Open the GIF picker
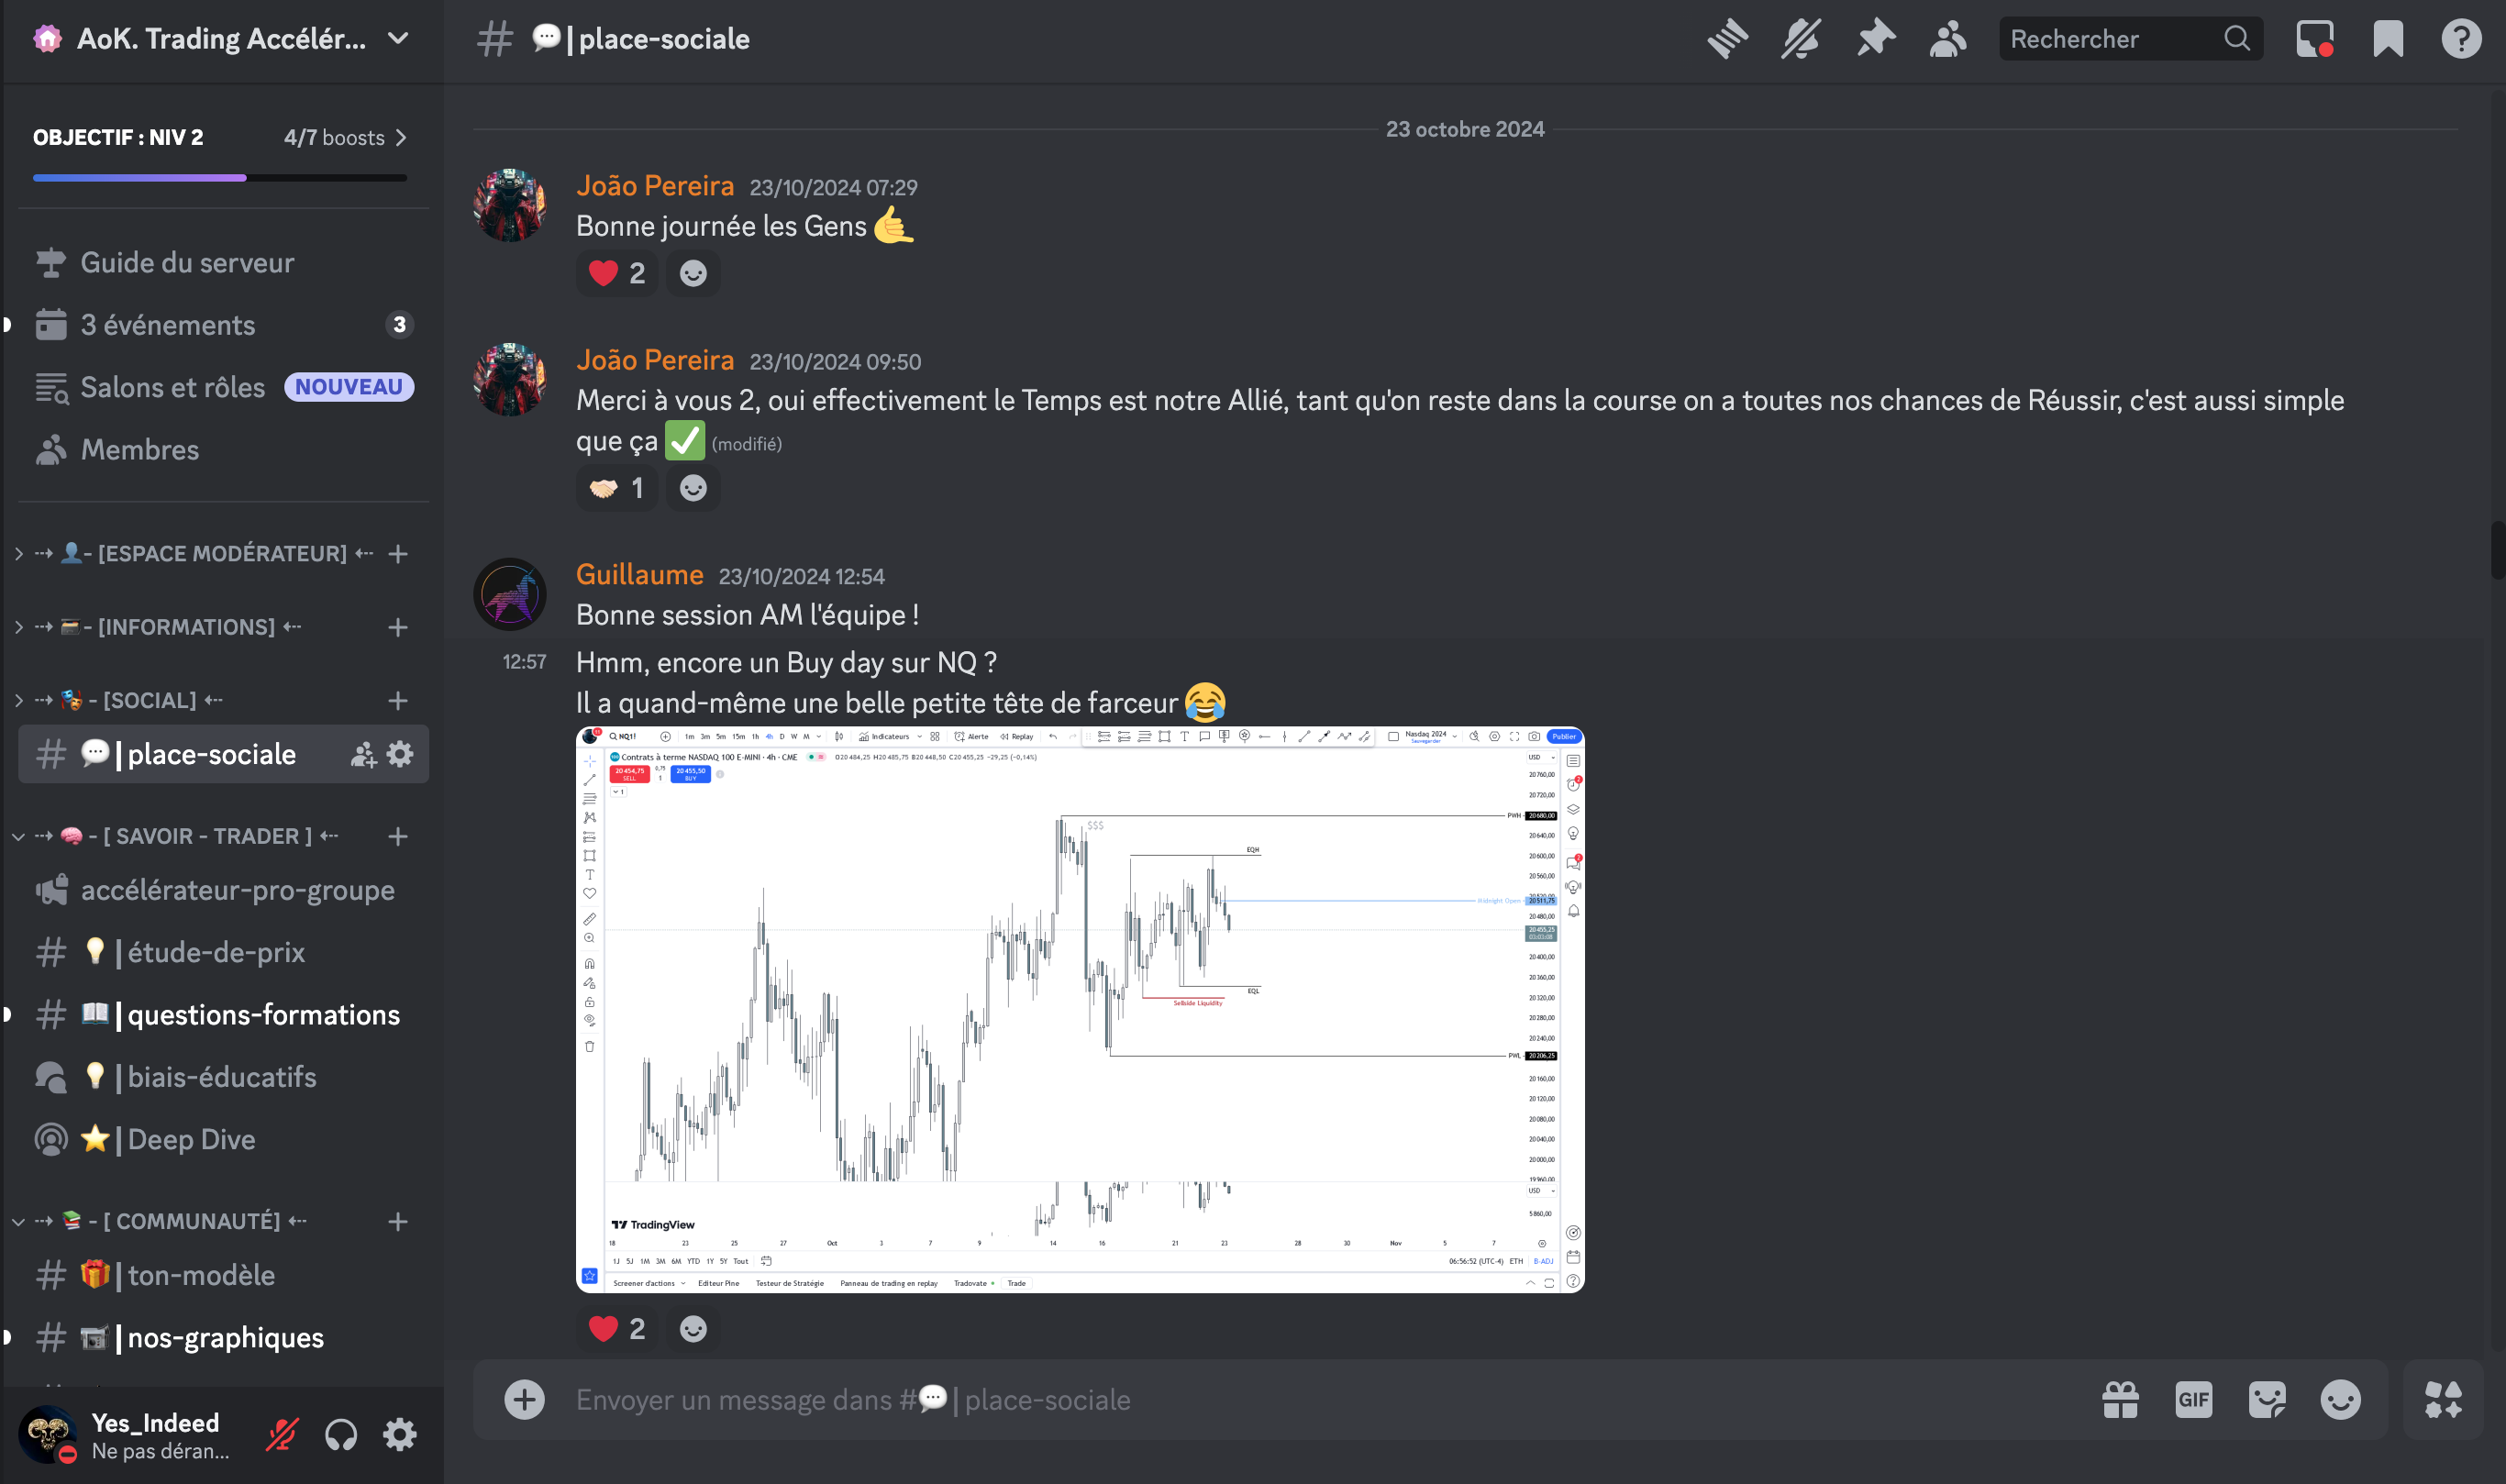The width and height of the screenshot is (2506, 1484). pos(2193,1399)
